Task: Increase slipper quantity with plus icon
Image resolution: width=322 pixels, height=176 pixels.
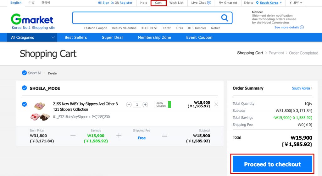Action: 145,104
